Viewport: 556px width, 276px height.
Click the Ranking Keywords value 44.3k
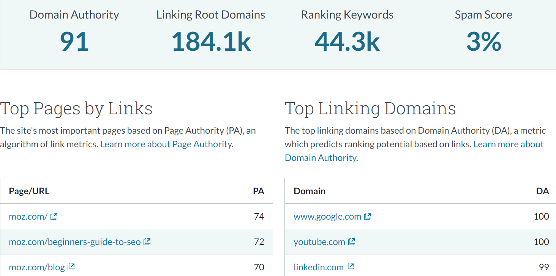click(x=347, y=42)
